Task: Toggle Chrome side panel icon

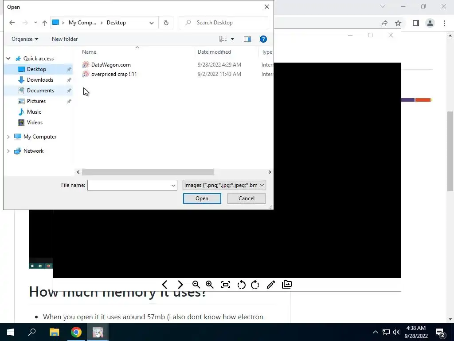Action: click(416, 23)
